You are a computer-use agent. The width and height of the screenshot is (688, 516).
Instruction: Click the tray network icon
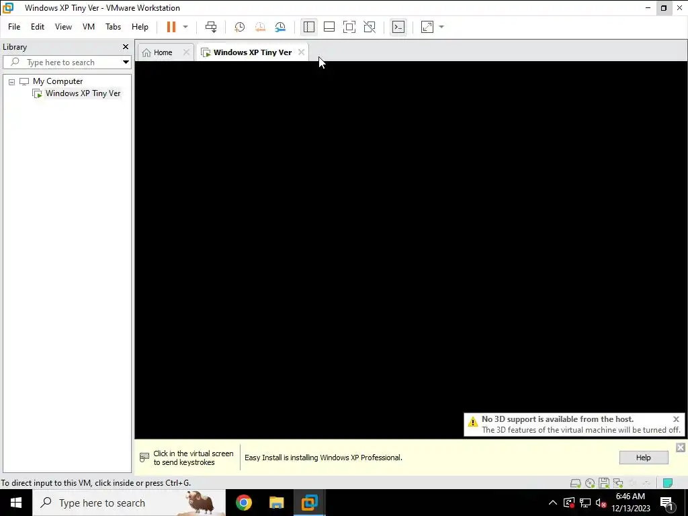pos(585,503)
